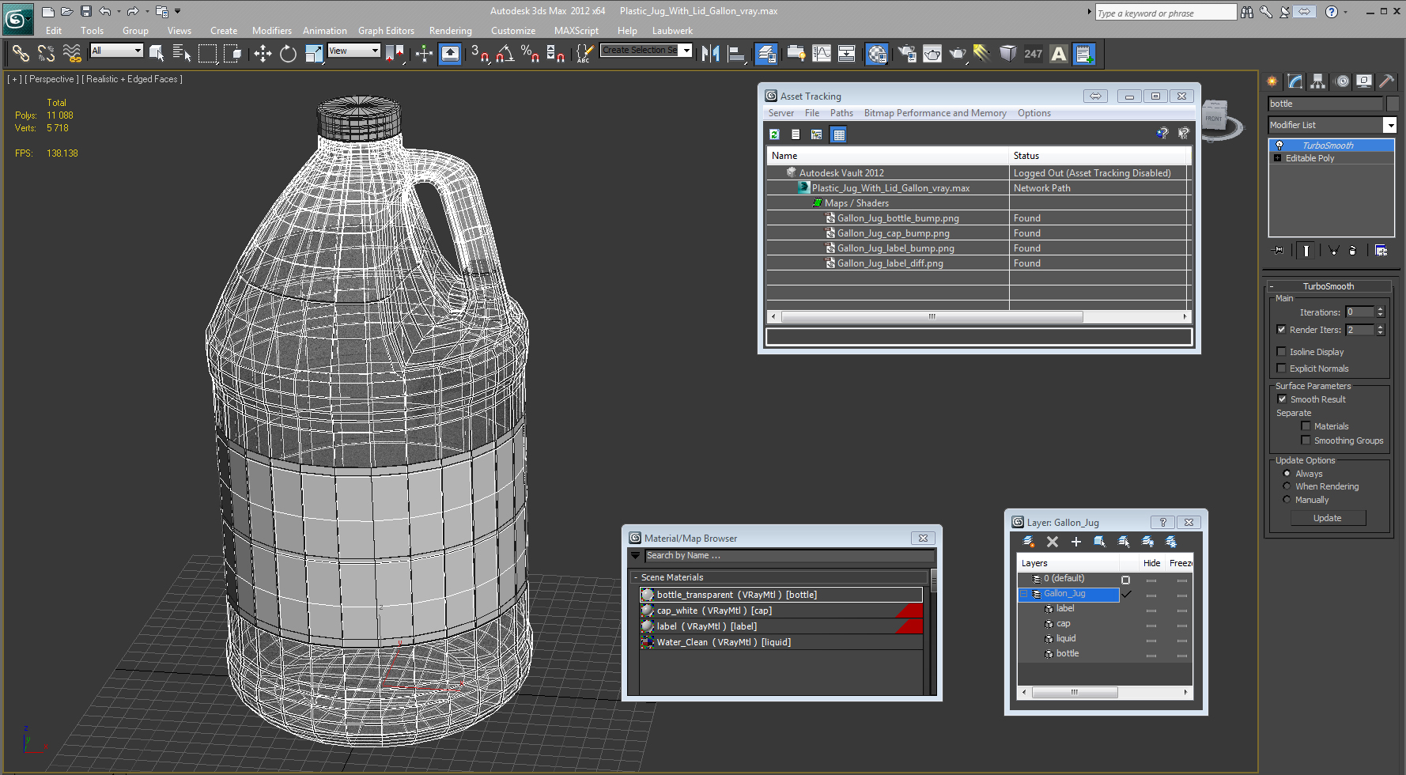Delete layer using X icon in Layer dialog
This screenshot has width=1406, height=775.
(1052, 542)
